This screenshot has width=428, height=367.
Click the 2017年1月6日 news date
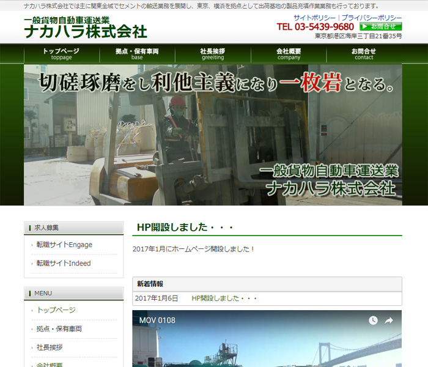tap(157, 298)
